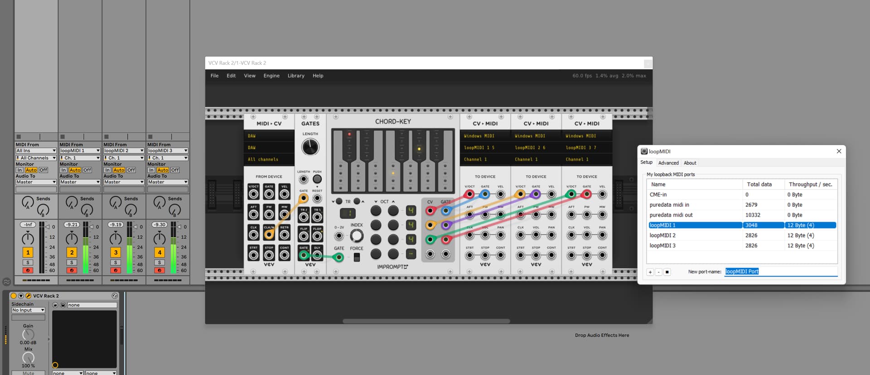This screenshot has height=375, width=870.
Task: Click the hot-swap icon on VCV Rack 2 device
Action: (x=115, y=296)
